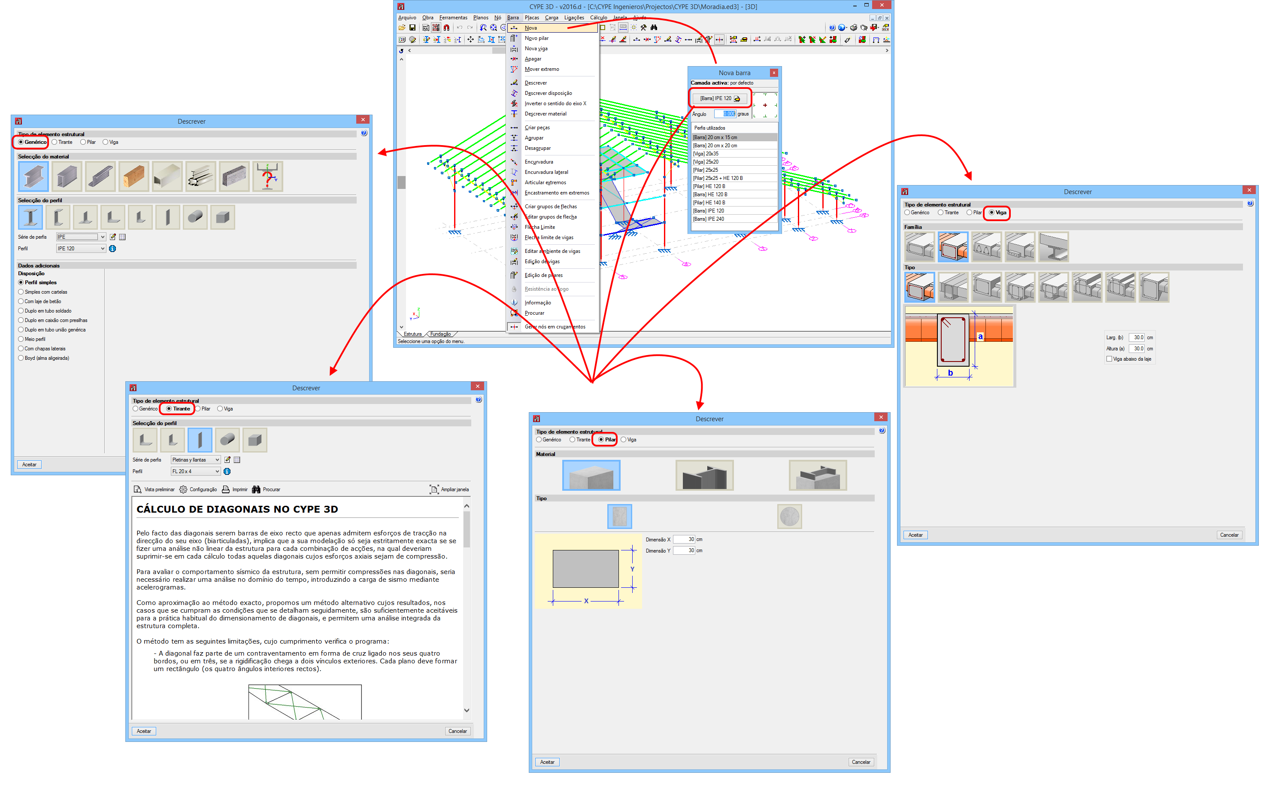Select Pilar radio in the Viga dialog
Screen dimensions: 1270x790
(974, 213)
